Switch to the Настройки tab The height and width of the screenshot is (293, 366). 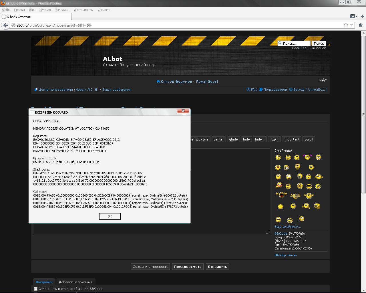(x=44, y=282)
